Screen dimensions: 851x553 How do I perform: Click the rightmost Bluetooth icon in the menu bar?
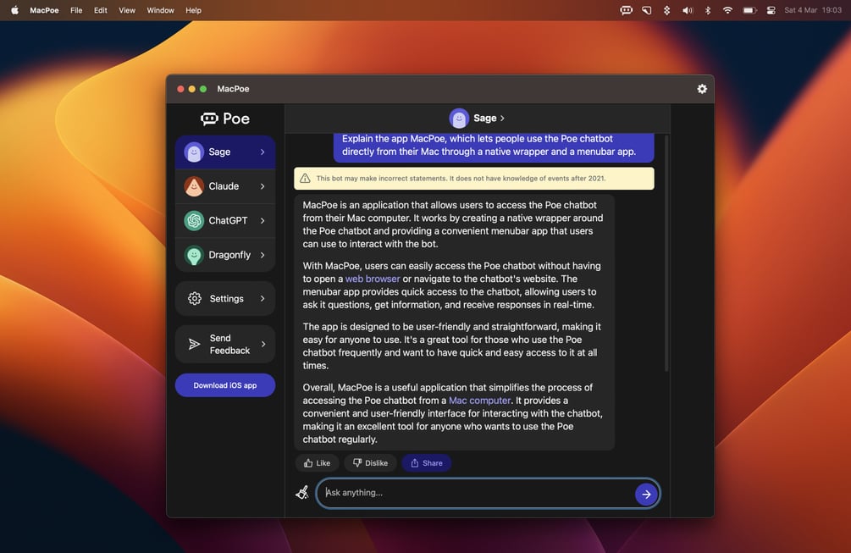(x=708, y=10)
